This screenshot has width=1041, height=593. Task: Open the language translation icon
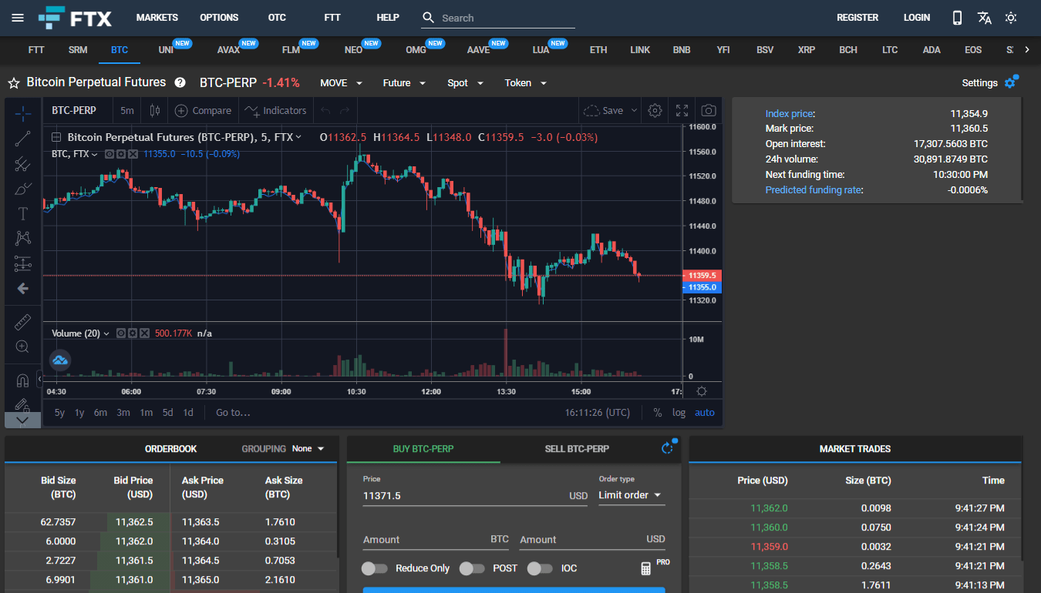984,18
